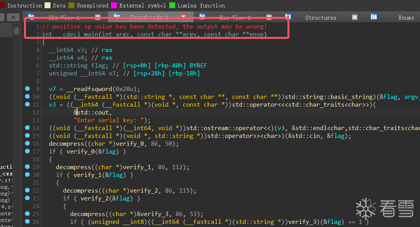This screenshot has height=227, width=420.
Task: Toggle breakpoint on line 10
Action: tap(27, 97)
